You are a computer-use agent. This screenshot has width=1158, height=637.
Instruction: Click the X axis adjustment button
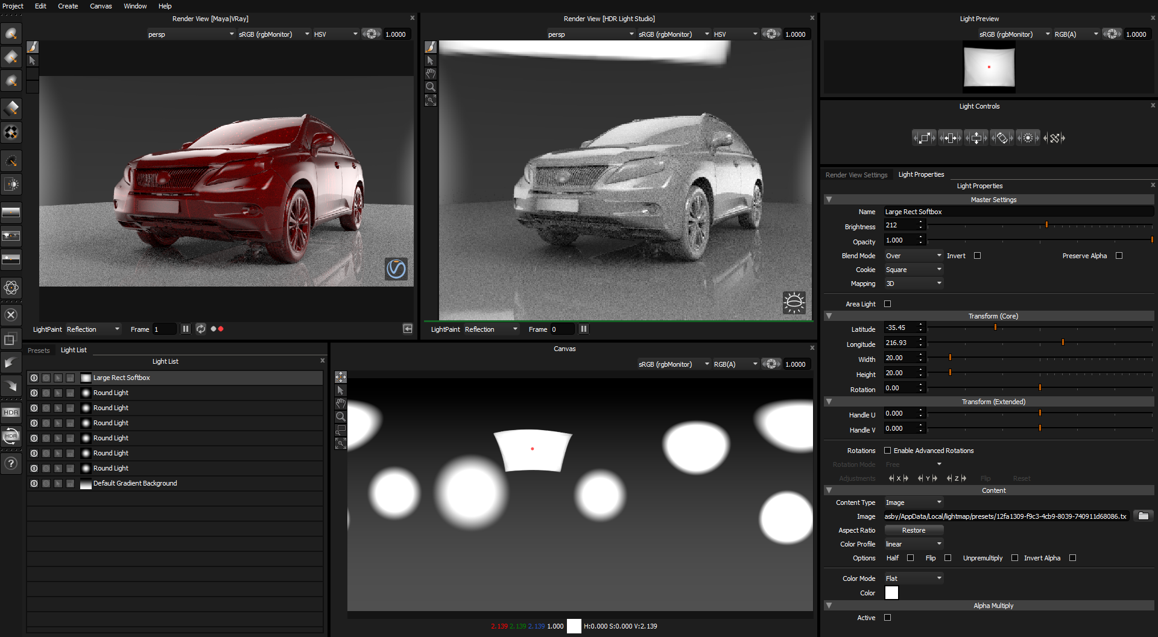pos(899,478)
